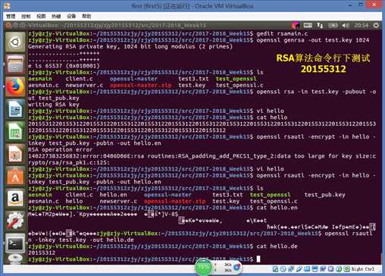
Task: Open the Amazon launcher icon
Action: 15,198
